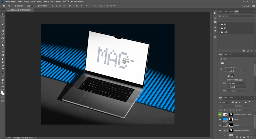Select the Rectangular Marquee tool
The image size is (256, 139).
click(2, 17)
